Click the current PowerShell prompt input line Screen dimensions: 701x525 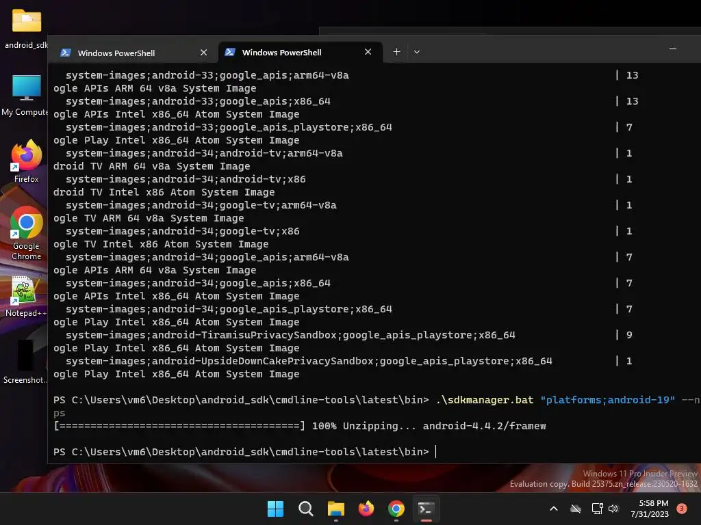coord(244,452)
